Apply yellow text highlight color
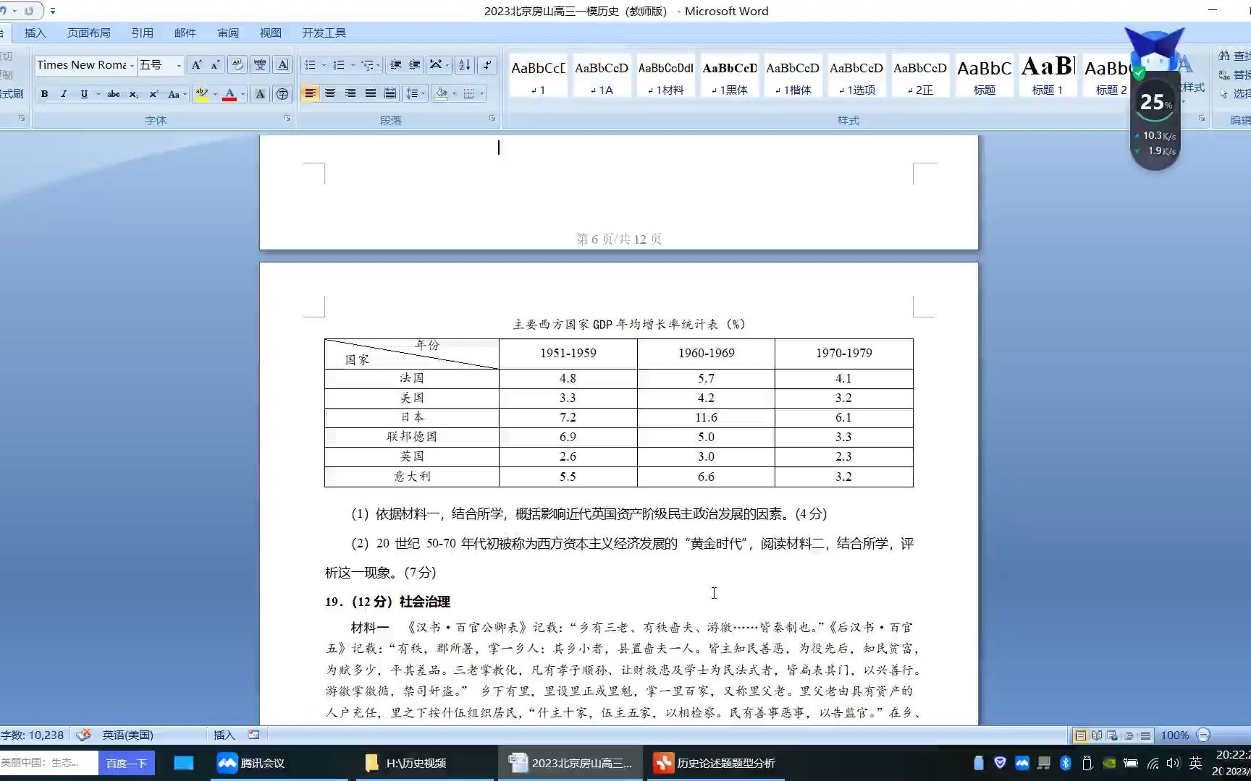 pyautogui.click(x=202, y=94)
